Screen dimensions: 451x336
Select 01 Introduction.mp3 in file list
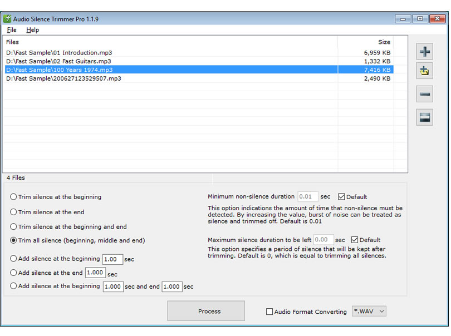click(59, 53)
